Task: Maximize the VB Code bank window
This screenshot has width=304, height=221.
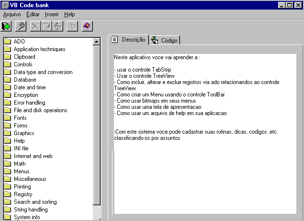Action: click(289, 5)
